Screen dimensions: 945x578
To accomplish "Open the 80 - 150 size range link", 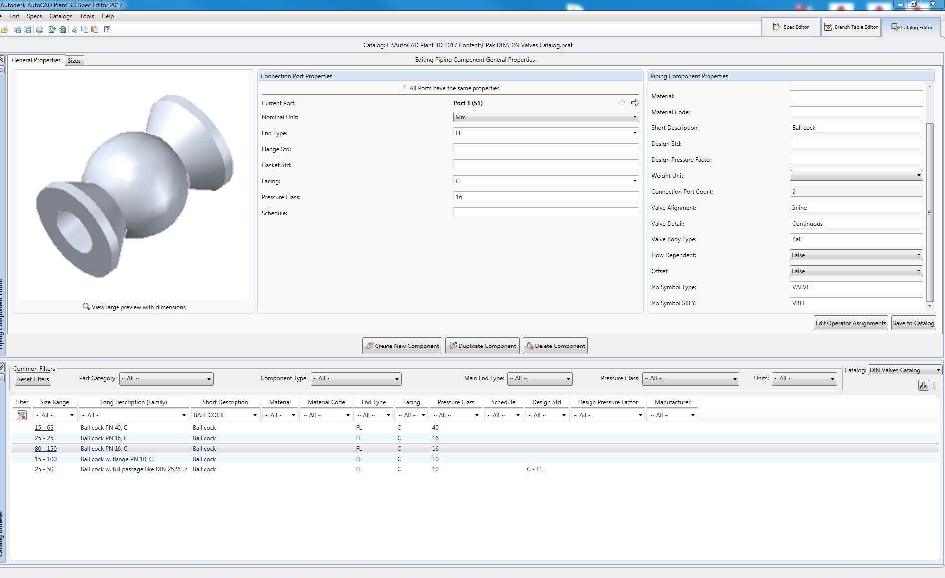I will pos(46,449).
